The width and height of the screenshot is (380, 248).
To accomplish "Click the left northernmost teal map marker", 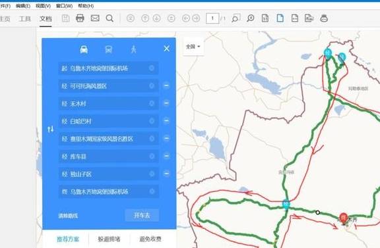I will coord(328,53).
